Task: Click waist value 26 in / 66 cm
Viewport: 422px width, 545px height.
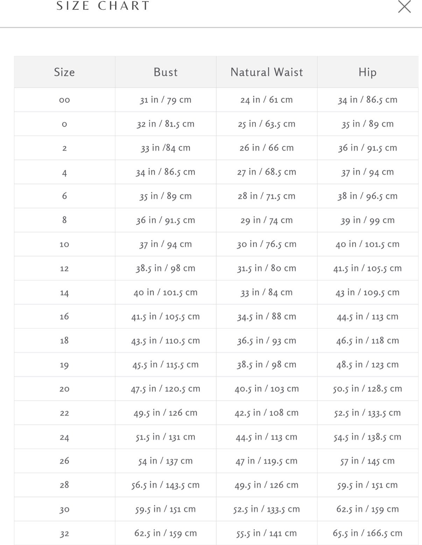Action: (x=267, y=148)
